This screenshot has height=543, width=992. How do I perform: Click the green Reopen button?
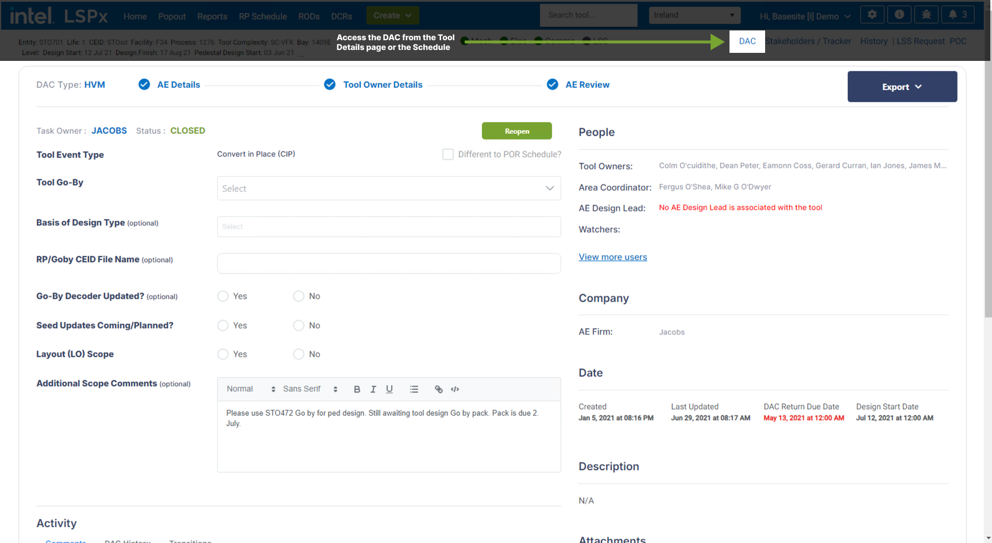click(516, 131)
